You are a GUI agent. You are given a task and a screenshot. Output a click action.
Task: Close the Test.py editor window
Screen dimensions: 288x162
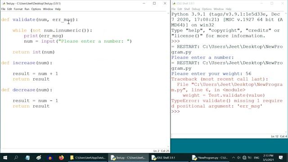165,3
